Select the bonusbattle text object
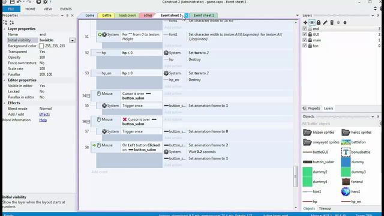The width and height of the screenshot is (384, 216). pos(356,152)
